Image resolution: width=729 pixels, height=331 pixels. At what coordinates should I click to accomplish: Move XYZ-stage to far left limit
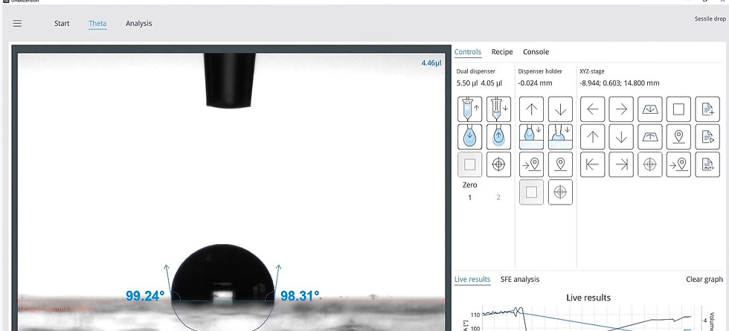click(x=592, y=164)
